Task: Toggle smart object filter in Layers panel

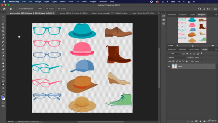Action: (198, 54)
